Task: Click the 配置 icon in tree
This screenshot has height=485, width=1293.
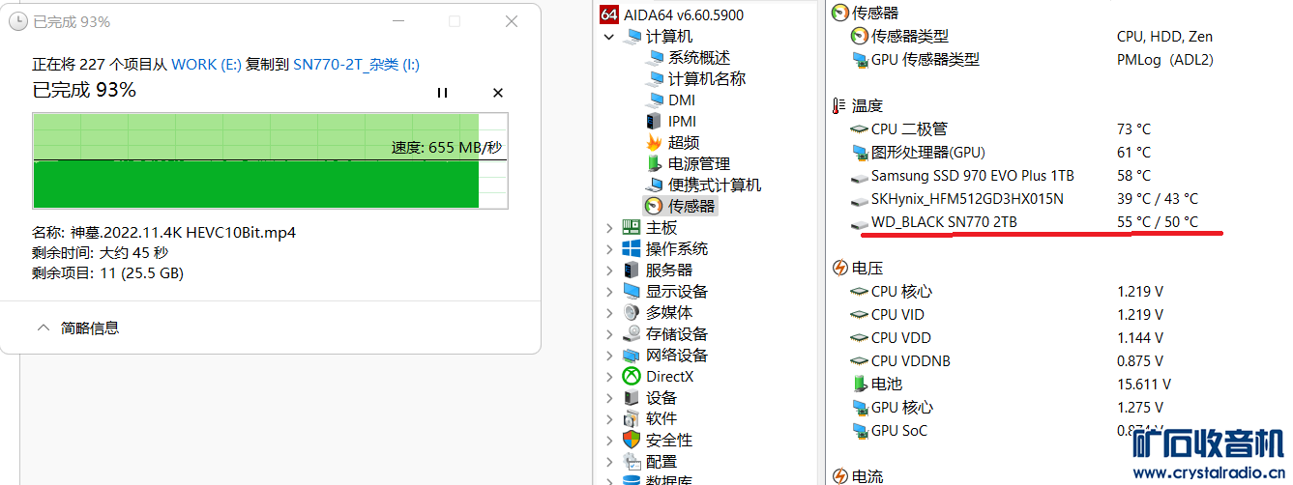Action: [x=632, y=462]
